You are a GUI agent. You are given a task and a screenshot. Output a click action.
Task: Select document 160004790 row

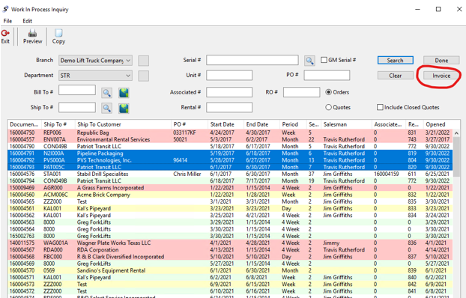tap(230, 146)
